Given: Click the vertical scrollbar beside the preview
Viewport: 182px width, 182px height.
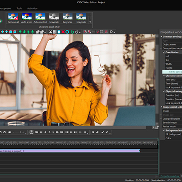Looking at the screenshot, I should 157,79.
